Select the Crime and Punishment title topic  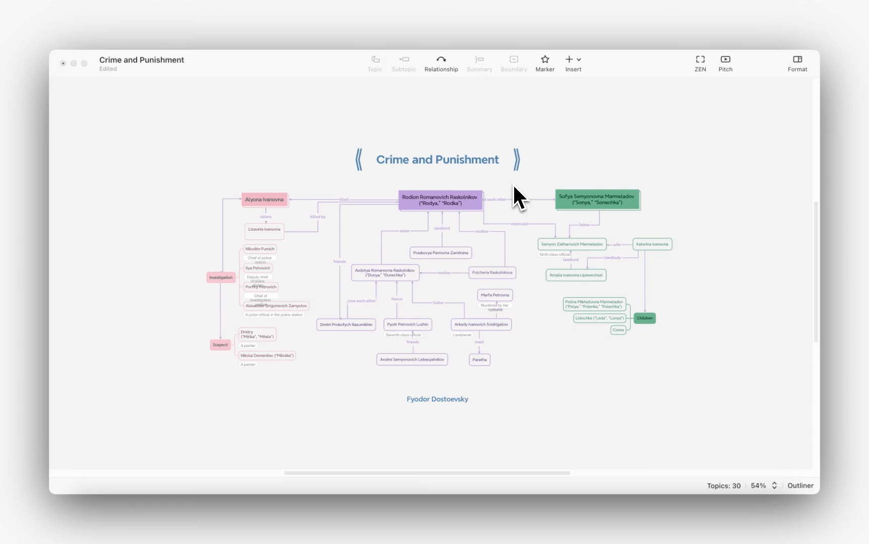(x=438, y=160)
